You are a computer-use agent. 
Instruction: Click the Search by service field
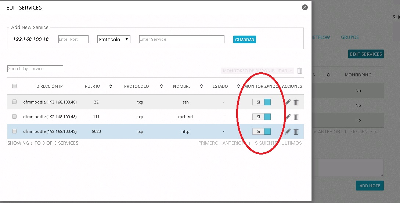coord(35,69)
